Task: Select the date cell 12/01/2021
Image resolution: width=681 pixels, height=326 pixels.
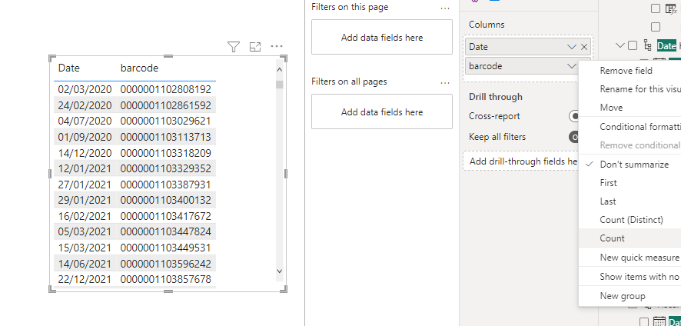Action: [85, 168]
